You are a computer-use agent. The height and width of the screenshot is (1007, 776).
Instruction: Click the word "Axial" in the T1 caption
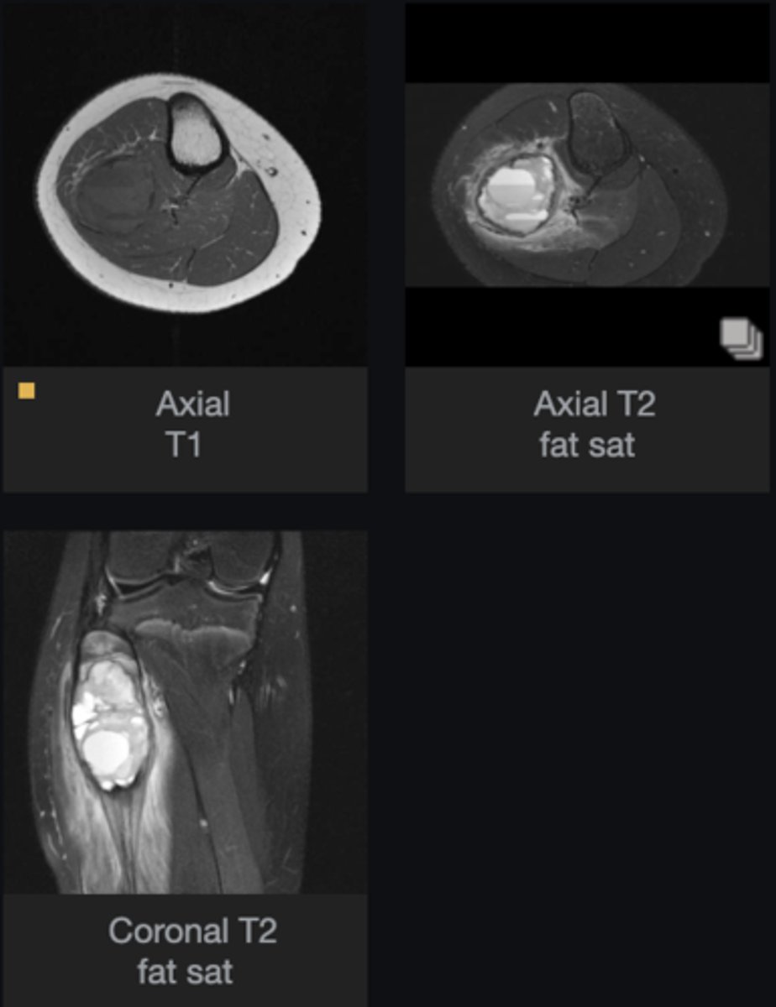tap(192, 404)
